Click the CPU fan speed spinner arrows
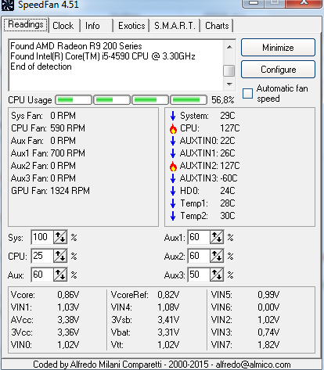This screenshot has width=324, height=370. click(x=60, y=256)
